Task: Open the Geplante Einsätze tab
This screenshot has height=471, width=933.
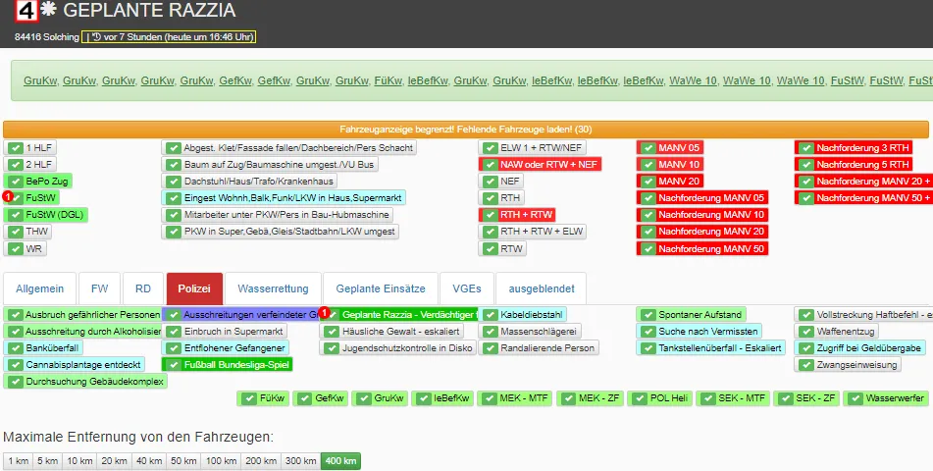Action: point(380,288)
